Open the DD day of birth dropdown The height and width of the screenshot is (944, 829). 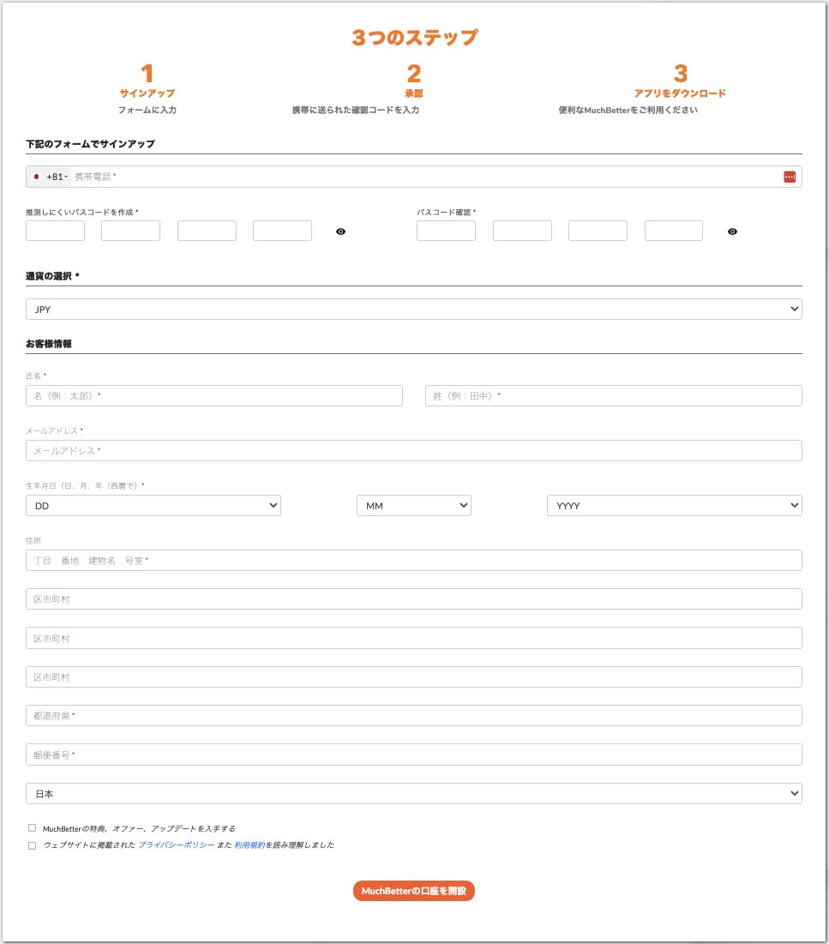pos(153,506)
